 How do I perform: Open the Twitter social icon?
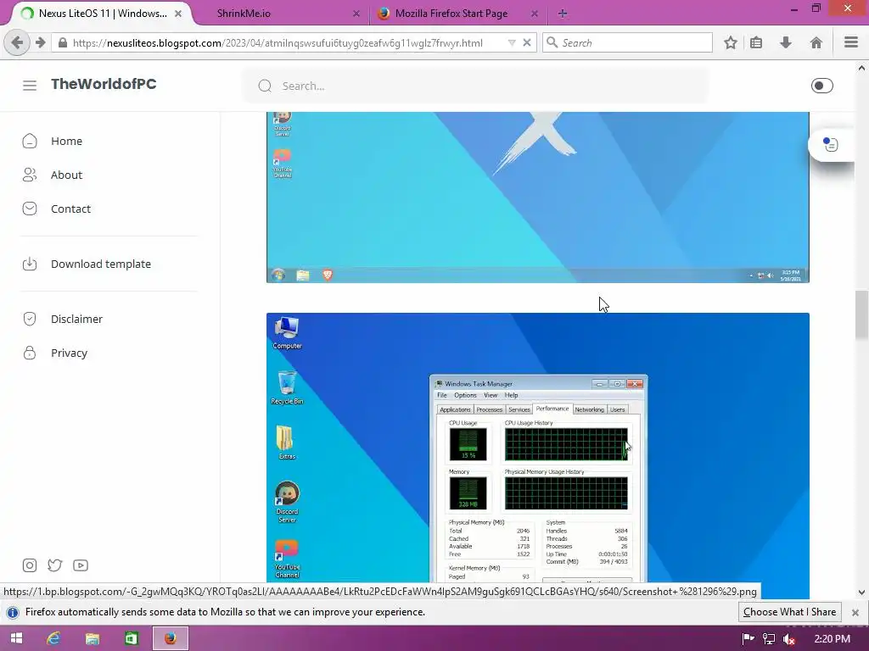pos(55,565)
